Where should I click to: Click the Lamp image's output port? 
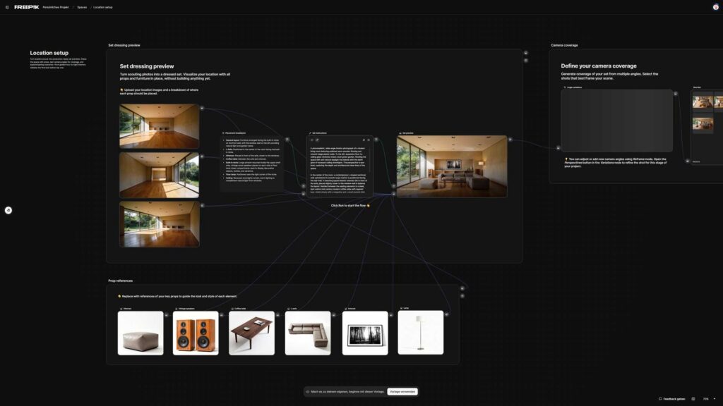[x=447, y=315]
